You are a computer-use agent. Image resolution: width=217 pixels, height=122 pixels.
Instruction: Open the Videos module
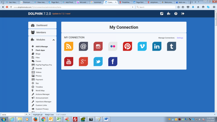pos(38,72)
